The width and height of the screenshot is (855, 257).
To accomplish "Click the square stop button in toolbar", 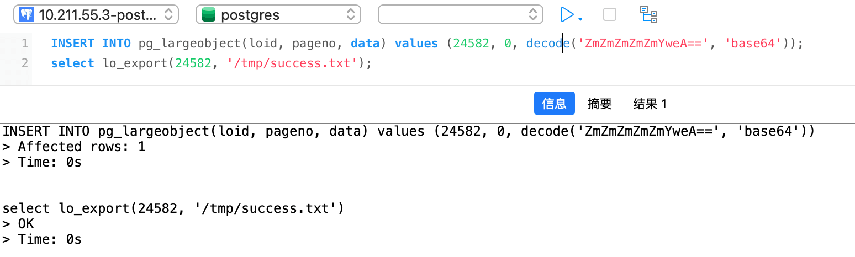I will point(610,14).
